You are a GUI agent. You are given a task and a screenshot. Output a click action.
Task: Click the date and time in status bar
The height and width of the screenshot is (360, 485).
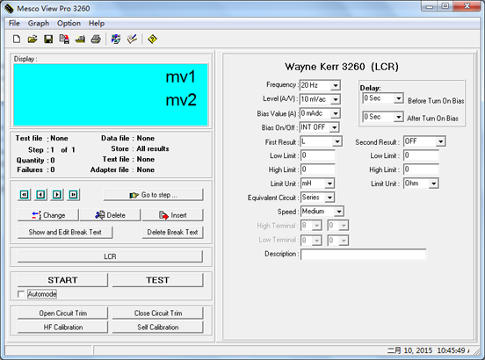tap(428, 350)
